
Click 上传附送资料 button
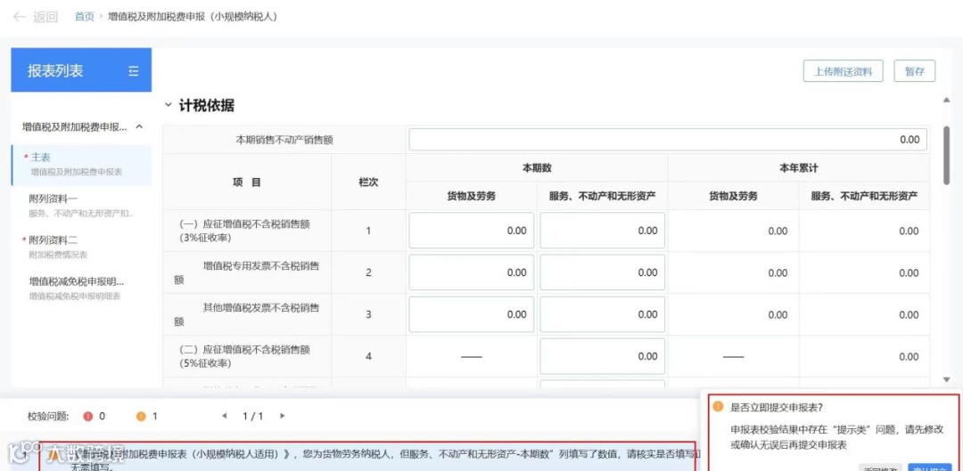pos(843,71)
